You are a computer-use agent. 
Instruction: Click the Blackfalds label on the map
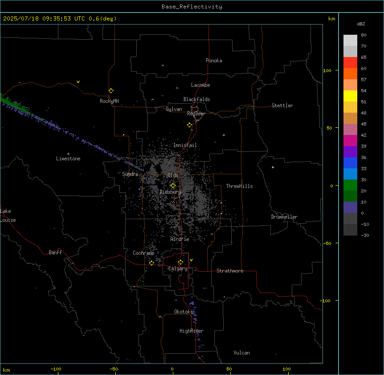tap(196, 99)
